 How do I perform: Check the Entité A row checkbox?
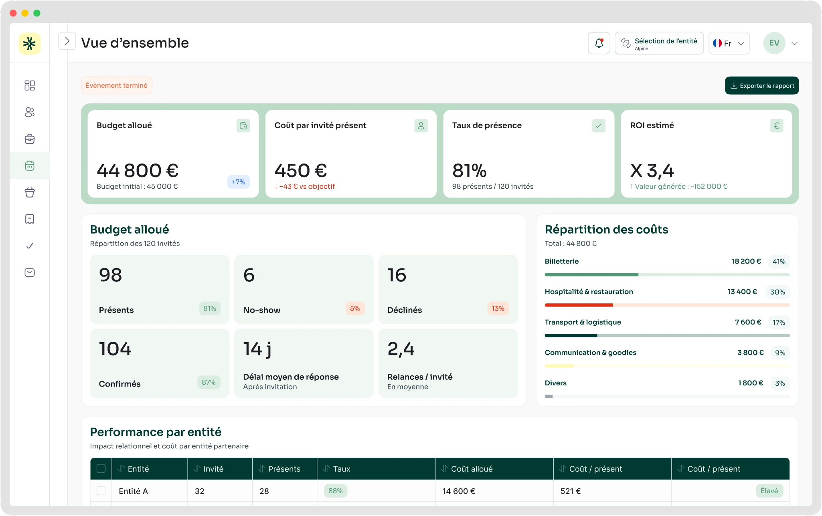click(101, 491)
